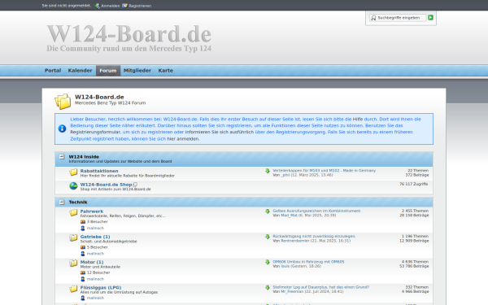
Task: Open mallnoch moderator link under Fahrwerk
Action: tap(95, 228)
